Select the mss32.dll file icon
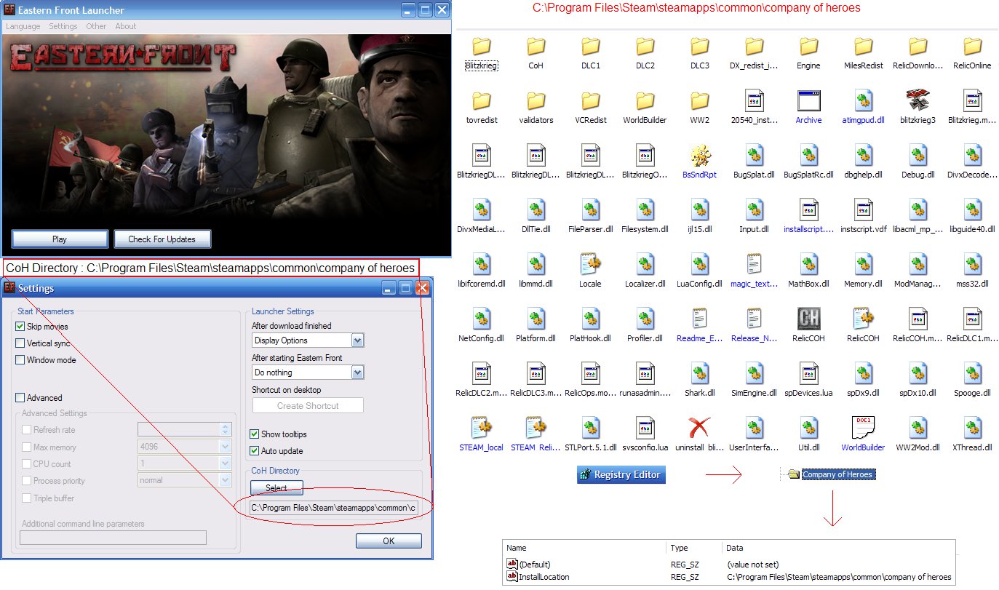 click(973, 264)
